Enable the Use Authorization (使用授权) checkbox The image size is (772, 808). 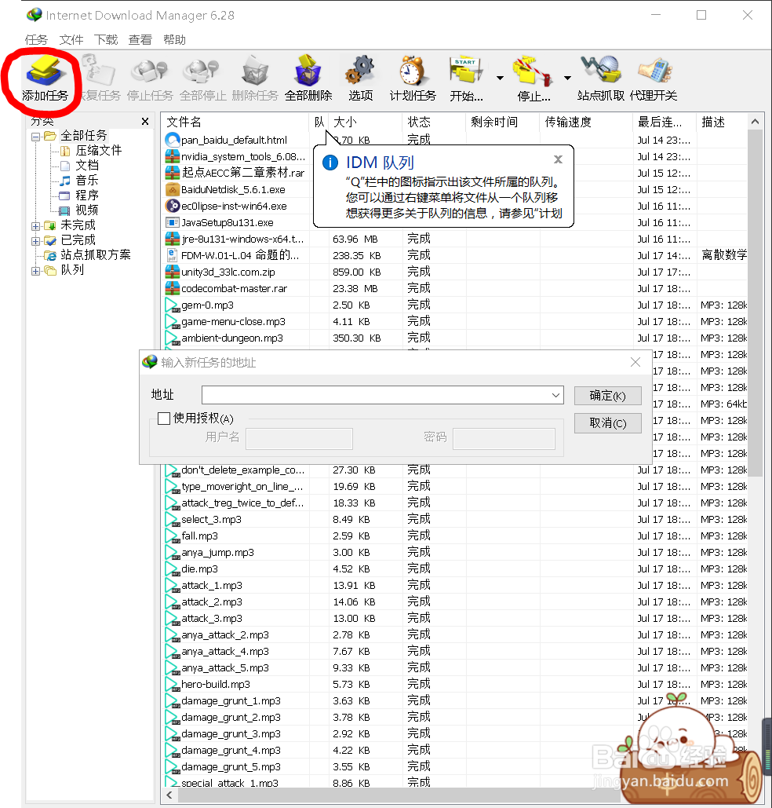coord(164,419)
